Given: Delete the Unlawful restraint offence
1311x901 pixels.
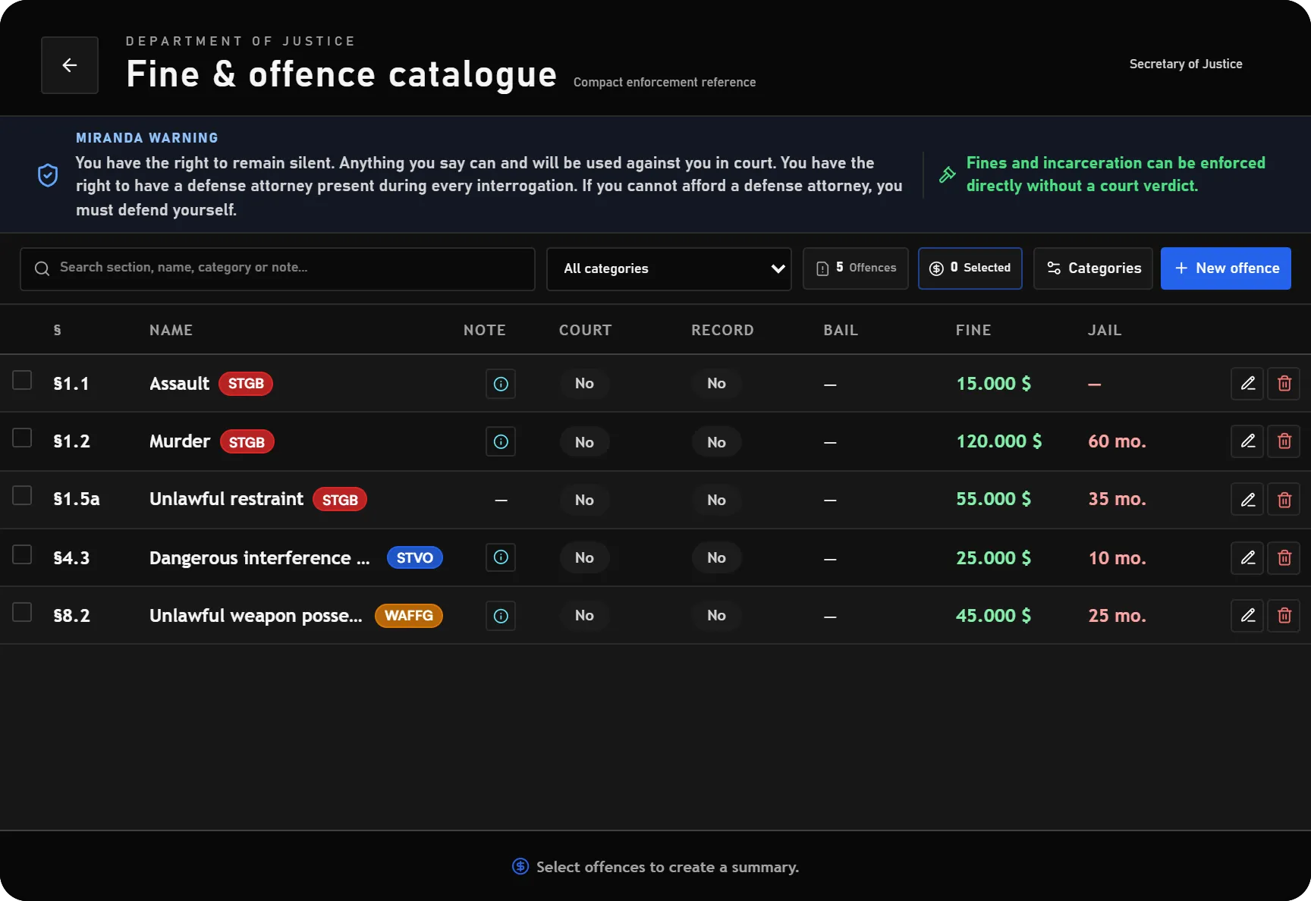Looking at the screenshot, I should 1284,500.
